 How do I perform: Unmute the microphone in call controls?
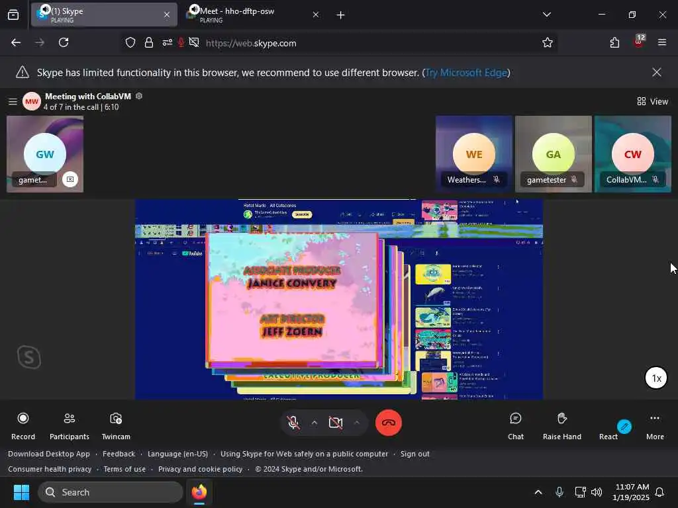pyautogui.click(x=293, y=423)
